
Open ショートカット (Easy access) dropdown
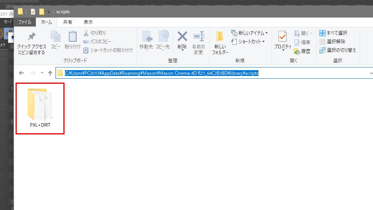[248, 41]
